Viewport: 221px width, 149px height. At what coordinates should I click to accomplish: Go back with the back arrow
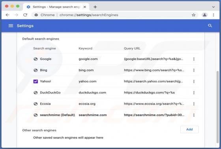pos(7,15)
